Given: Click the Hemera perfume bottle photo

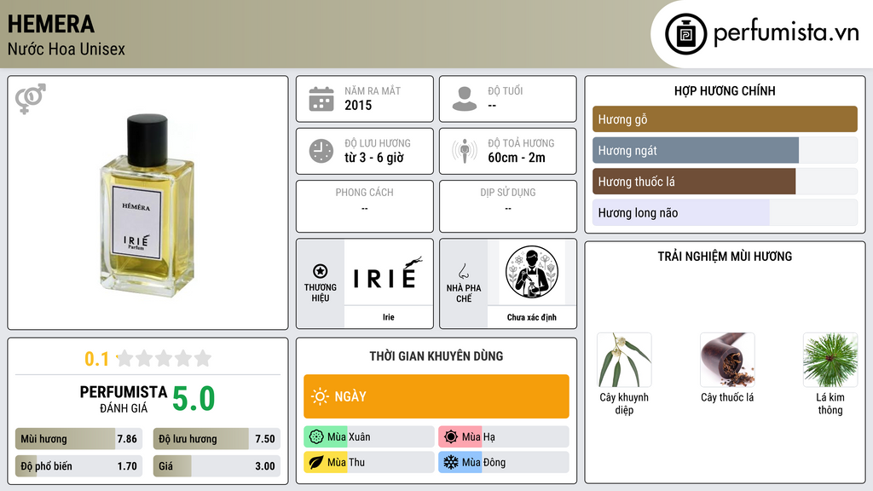Looking at the screenshot, I should pyautogui.click(x=147, y=203).
